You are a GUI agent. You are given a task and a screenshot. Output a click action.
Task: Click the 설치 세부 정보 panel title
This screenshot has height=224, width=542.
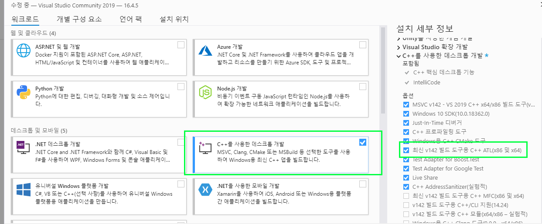[425, 29]
